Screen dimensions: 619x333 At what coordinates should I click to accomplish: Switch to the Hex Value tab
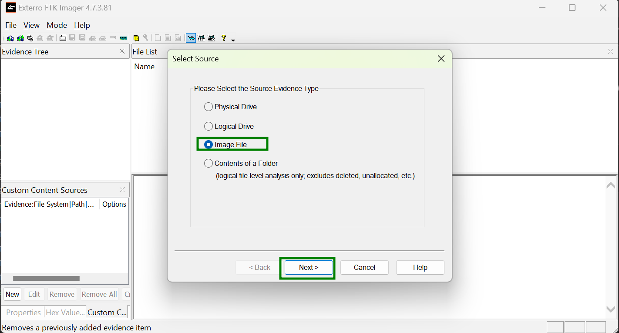(65, 313)
